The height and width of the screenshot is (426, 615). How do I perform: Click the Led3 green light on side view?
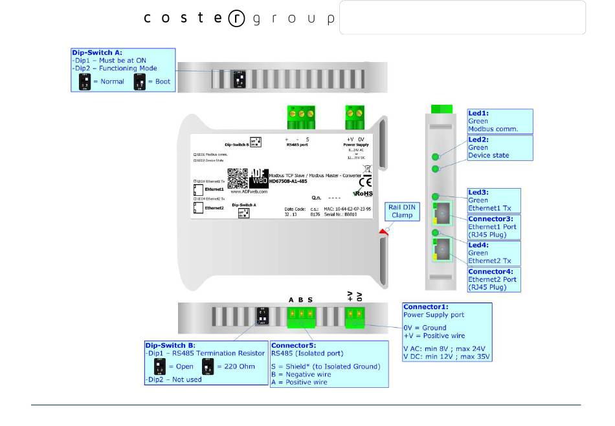[435, 197]
